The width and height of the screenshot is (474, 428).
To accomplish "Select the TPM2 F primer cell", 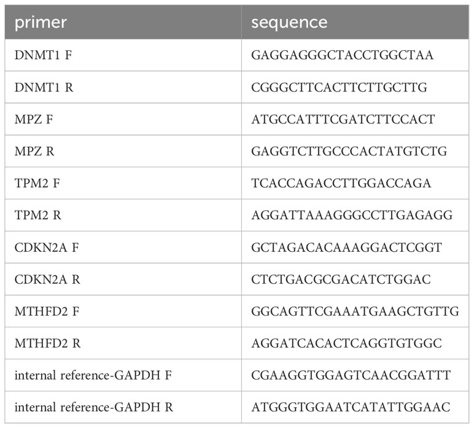I will [x=123, y=183].
